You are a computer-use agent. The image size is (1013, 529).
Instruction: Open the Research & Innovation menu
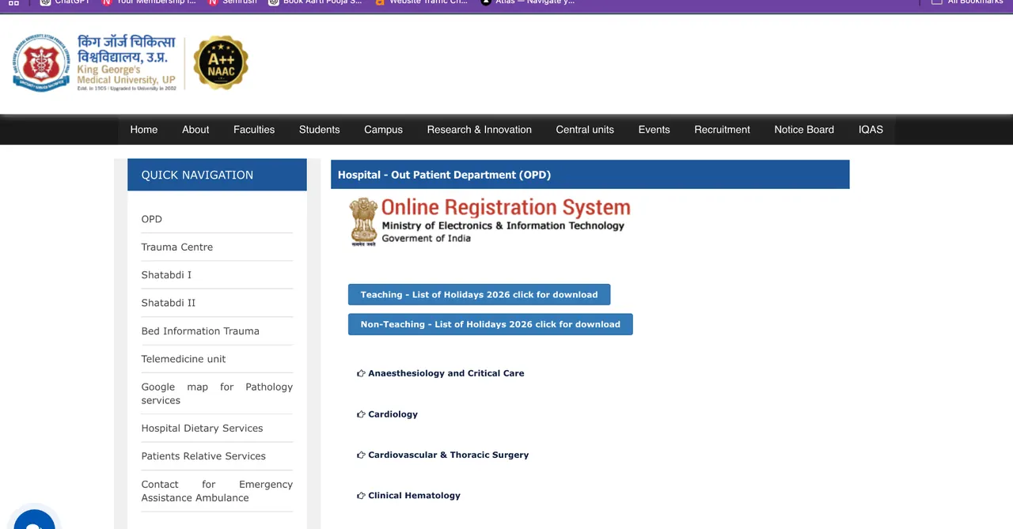(480, 130)
